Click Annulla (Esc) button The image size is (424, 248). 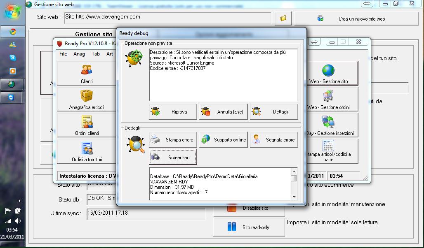pos(224,111)
